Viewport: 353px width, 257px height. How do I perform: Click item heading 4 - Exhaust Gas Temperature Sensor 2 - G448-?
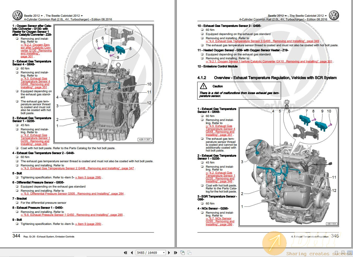(x=43, y=153)
